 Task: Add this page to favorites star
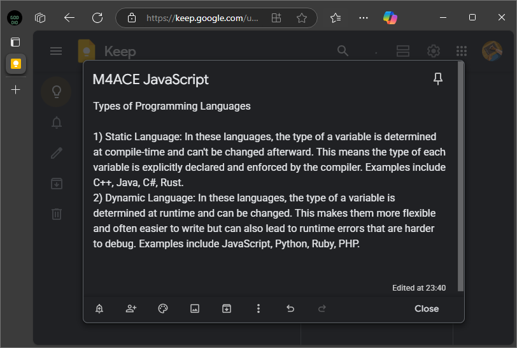click(x=302, y=18)
